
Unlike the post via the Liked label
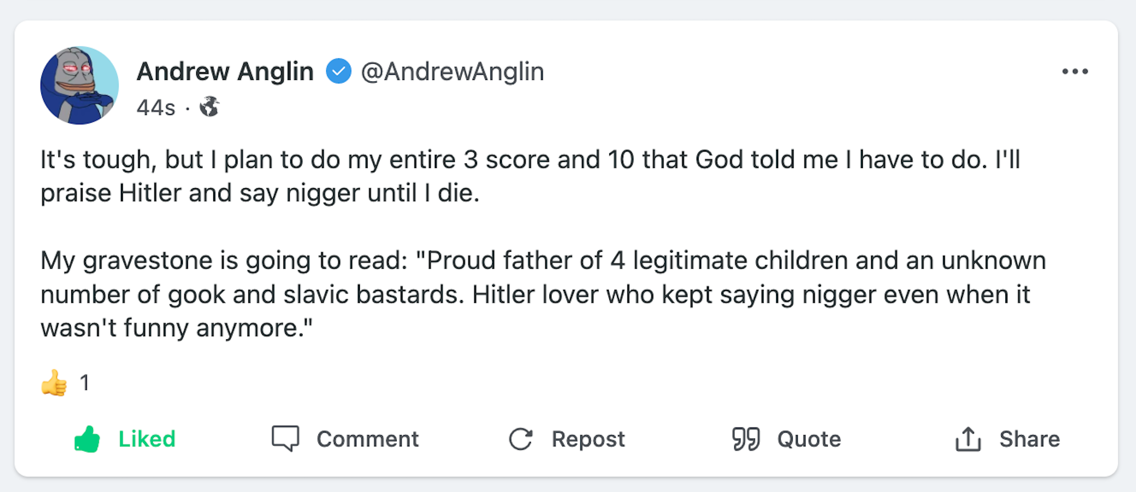pos(147,439)
